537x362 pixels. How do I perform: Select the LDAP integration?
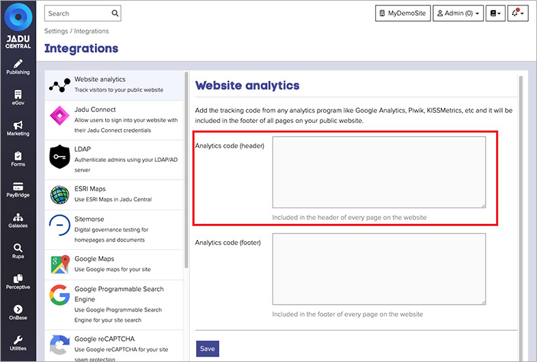(114, 160)
